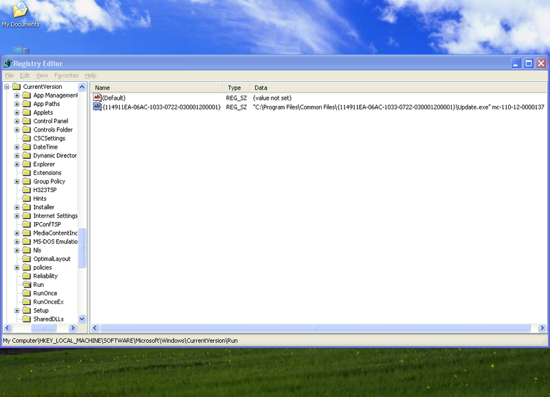Select the Internet Settings tree item
The image size is (550, 397).
(x=55, y=216)
